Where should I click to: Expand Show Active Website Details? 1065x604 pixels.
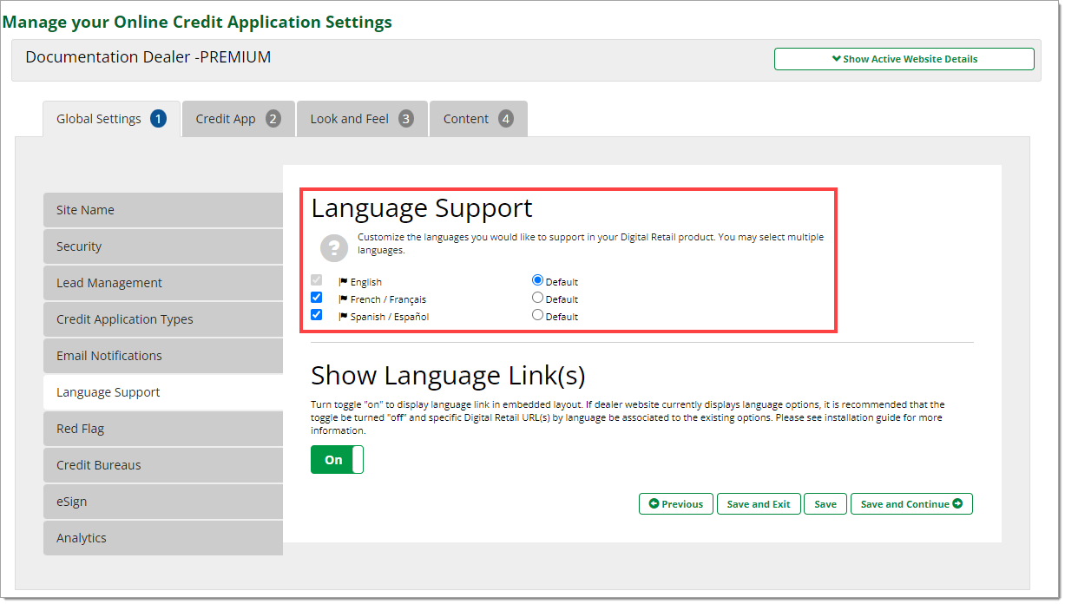pyautogui.click(x=904, y=59)
